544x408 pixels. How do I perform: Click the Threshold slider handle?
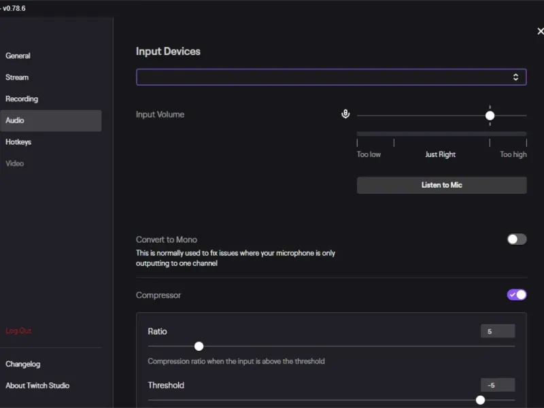tap(480, 400)
